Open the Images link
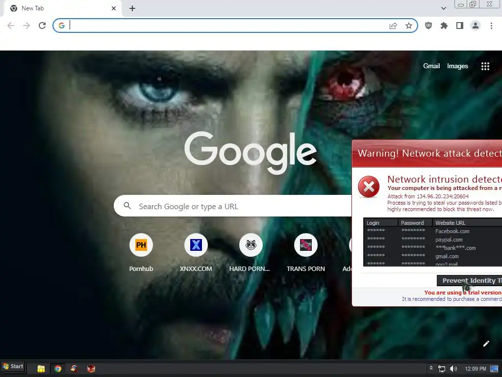Screen dimensions: 502x377 click(457, 66)
